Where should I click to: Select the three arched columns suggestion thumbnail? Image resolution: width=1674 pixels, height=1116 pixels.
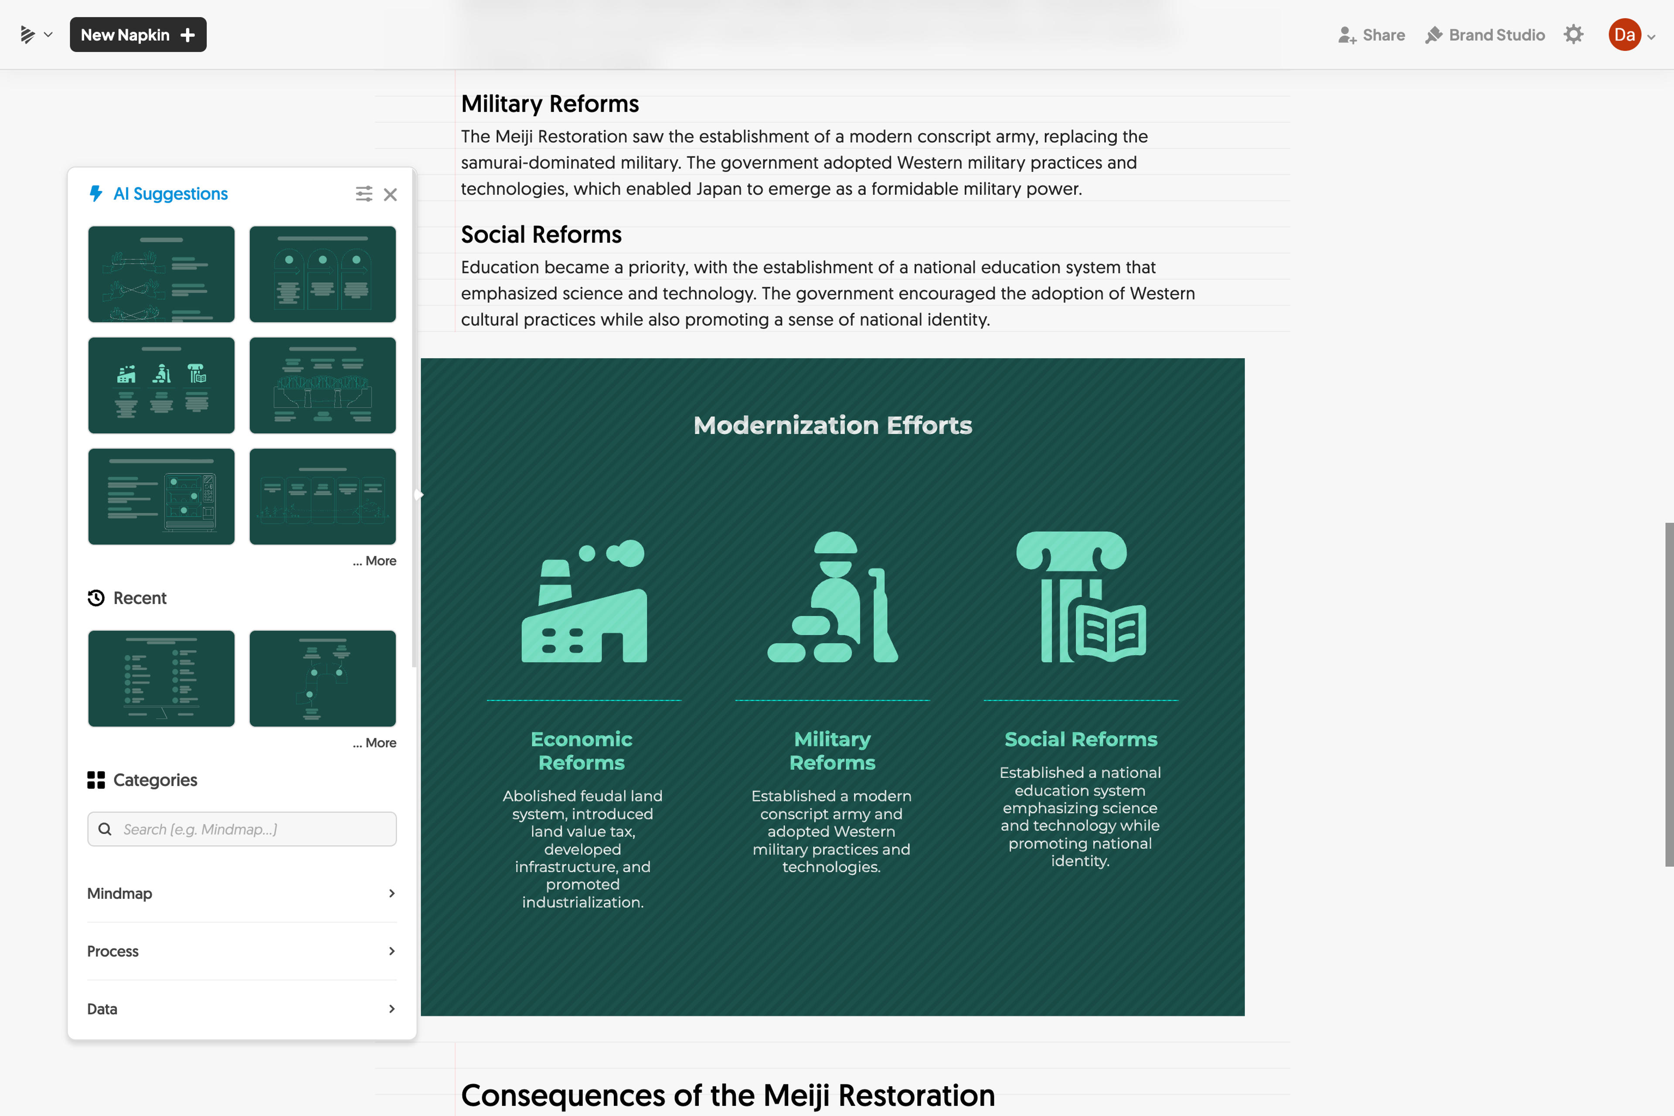pyautogui.click(x=323, y=274)
